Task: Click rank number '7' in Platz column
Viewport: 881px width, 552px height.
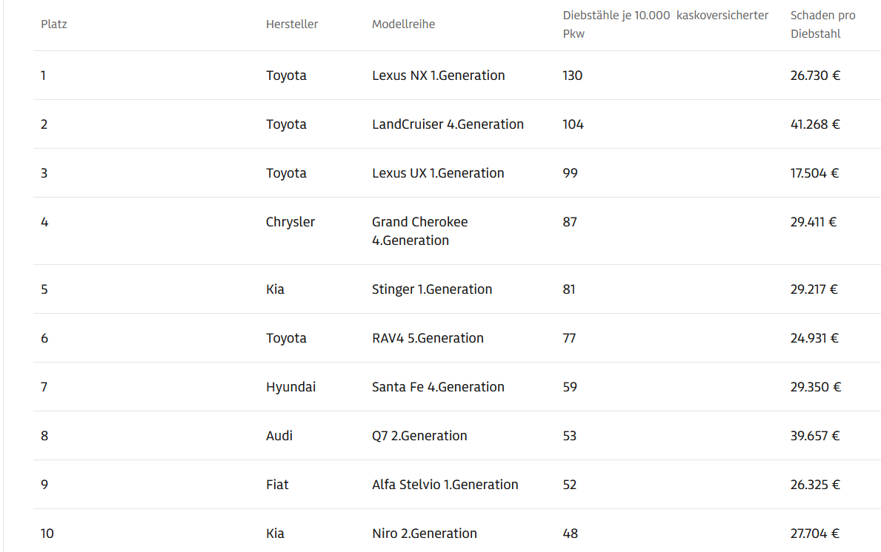Action: 44,386
